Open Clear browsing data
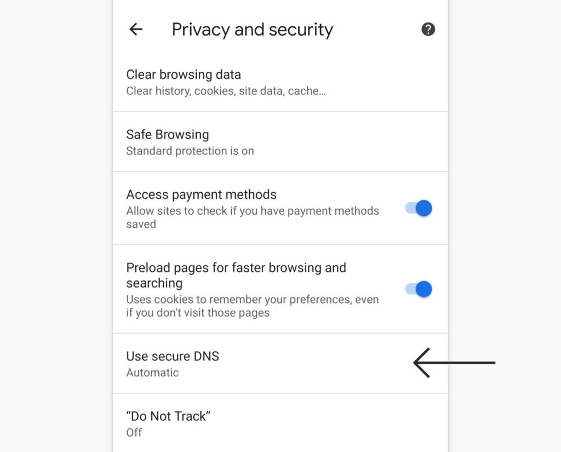The image size is (561, 452). [x=184, y=75]
